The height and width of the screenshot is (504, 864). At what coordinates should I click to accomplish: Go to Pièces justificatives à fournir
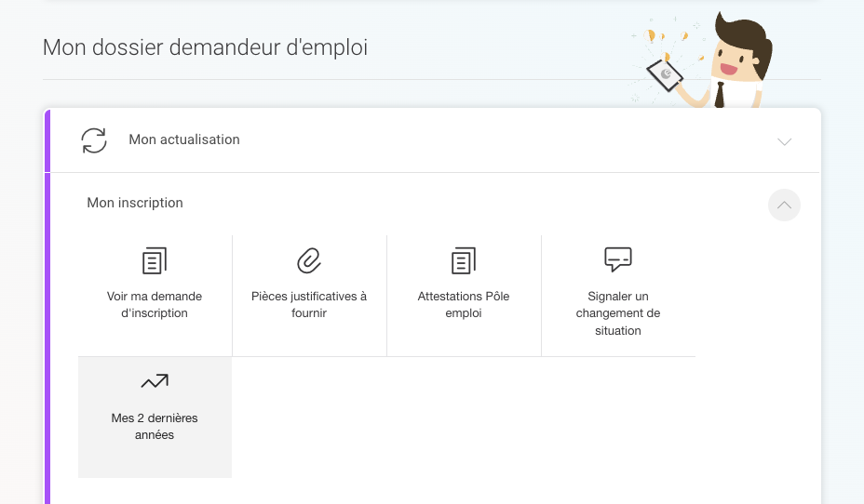point(309,305)
